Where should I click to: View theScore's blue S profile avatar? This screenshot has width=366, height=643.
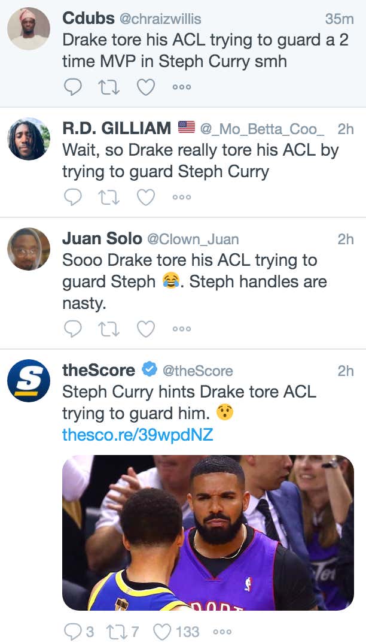click(x=29, y=381)
